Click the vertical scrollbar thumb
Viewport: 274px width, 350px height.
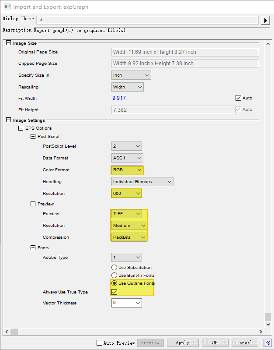point(268,317)
